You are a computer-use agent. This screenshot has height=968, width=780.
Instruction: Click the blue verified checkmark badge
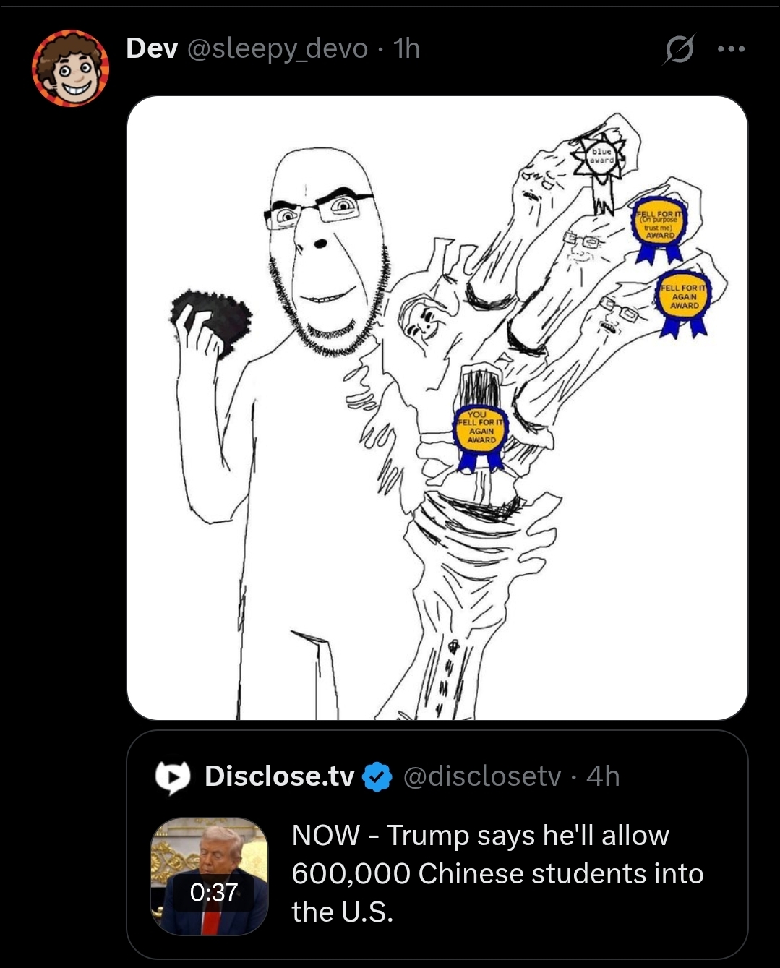pyautogui.click(x=377, y=777)
